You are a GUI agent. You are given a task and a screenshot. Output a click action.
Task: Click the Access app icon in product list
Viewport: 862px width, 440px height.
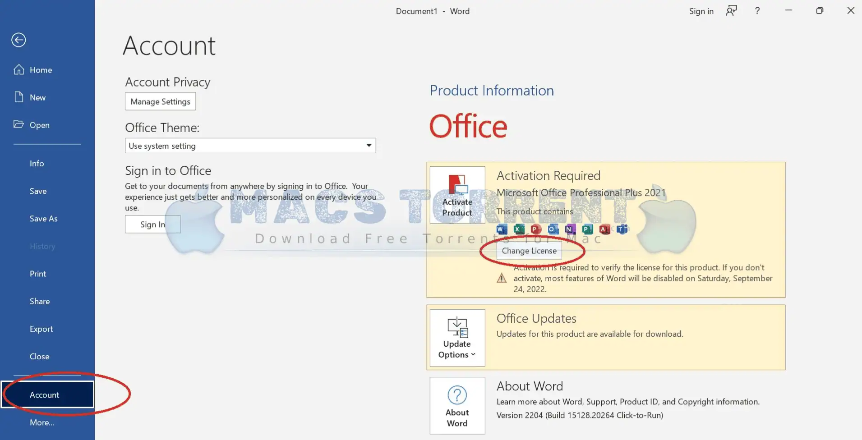coord(604,229)
